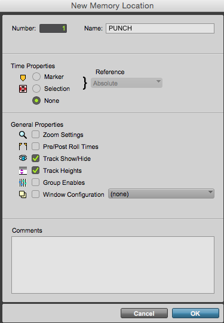Click the Name field containing PUNCH
224x323 pixels.
click(160, 29)
